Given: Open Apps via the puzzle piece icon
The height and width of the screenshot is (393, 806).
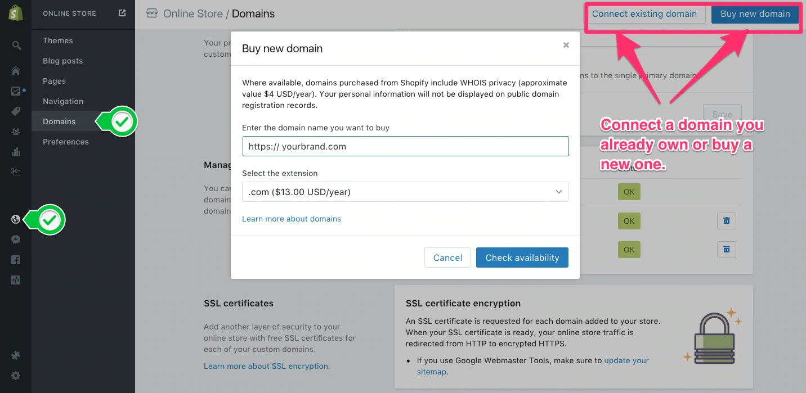Looking at the screenshot, I should (x=16, y=355).
